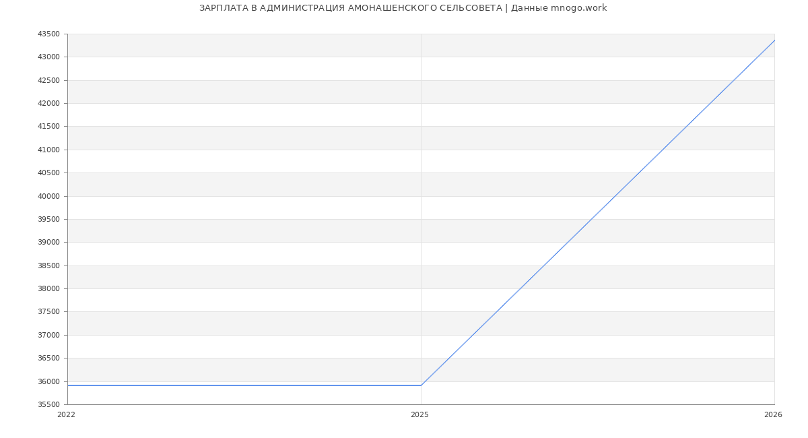Screen dimensions: 808x438
Task: Click the 42500 y-axis label
Action: pyautogui.click(x=48, y=80)
